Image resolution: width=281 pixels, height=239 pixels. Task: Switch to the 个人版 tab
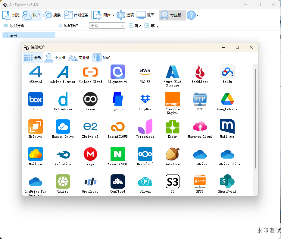55,58
